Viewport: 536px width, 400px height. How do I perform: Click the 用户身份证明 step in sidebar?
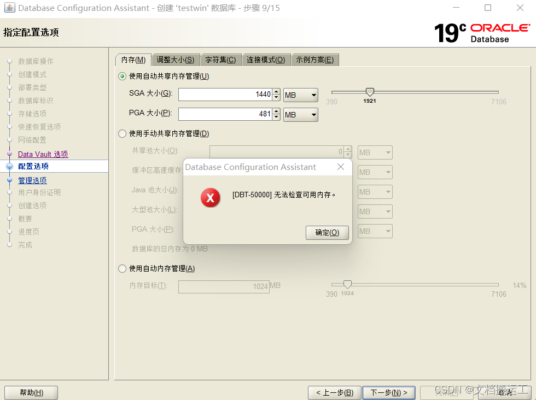pos(39,192)
